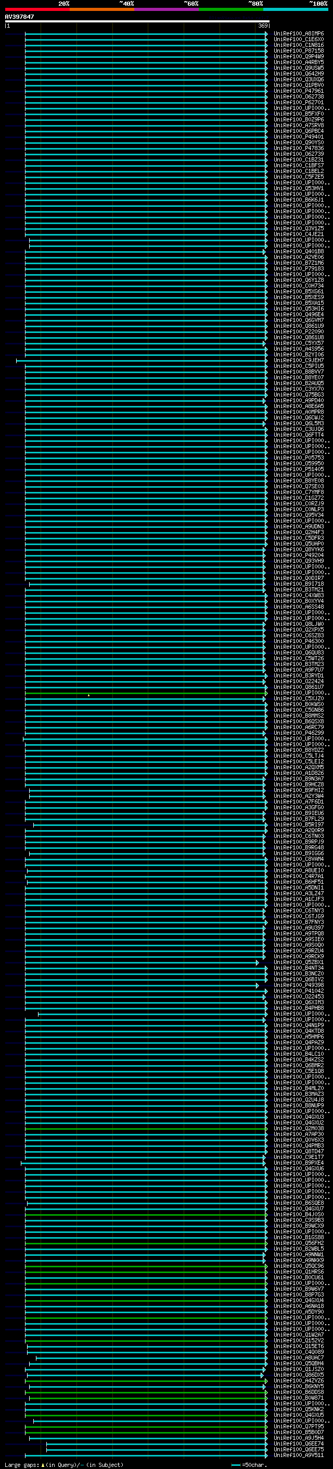Viewport: 333px width, 1469px height.
Task: Select label UniRef100_B8YDZ2
Action: click(298, 750)
